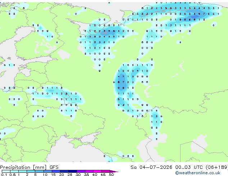The image size is (228, 176).
Task: Click the 0.1–0.5 mm legend swatch
Action: point(6,171)
